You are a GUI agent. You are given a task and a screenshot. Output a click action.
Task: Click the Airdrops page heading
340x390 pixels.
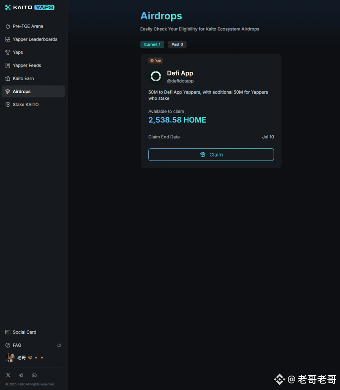(x=161, y=16)
